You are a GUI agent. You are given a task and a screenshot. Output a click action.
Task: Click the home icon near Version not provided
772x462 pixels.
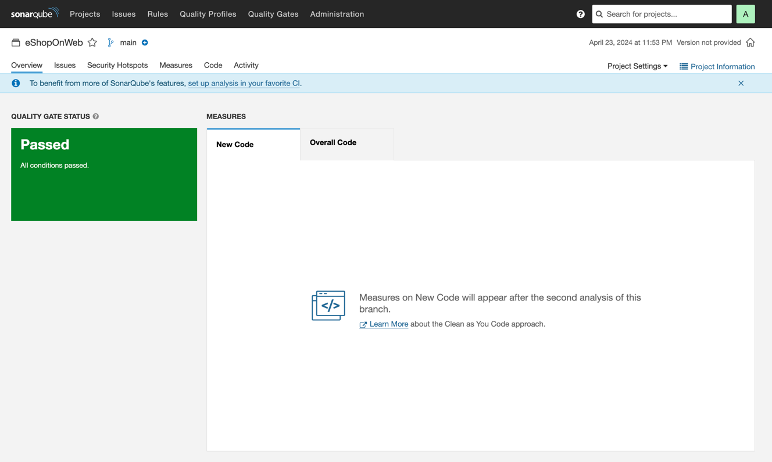[x=750, y=42]
